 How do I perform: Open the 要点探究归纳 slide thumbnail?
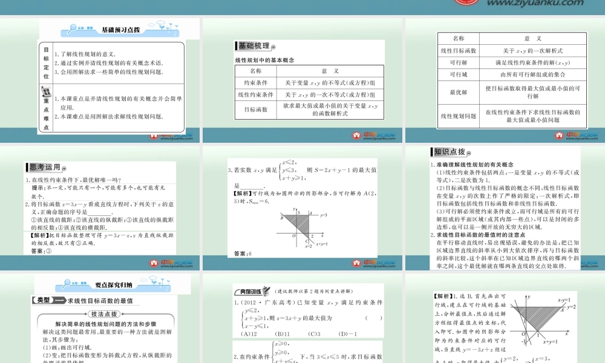pos(100,318)
